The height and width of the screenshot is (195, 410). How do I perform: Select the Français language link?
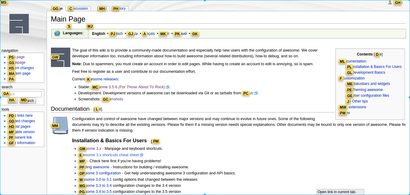coord(149,34)
